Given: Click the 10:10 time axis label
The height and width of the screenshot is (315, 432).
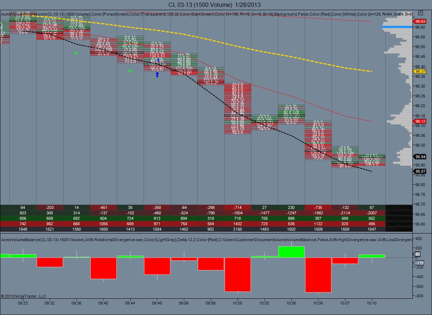Looking at the screenshot, I should pyautogui.click(x=372, y=303).
